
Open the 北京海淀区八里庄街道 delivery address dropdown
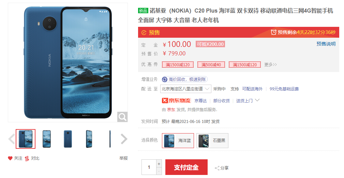(x=185, y=89)
